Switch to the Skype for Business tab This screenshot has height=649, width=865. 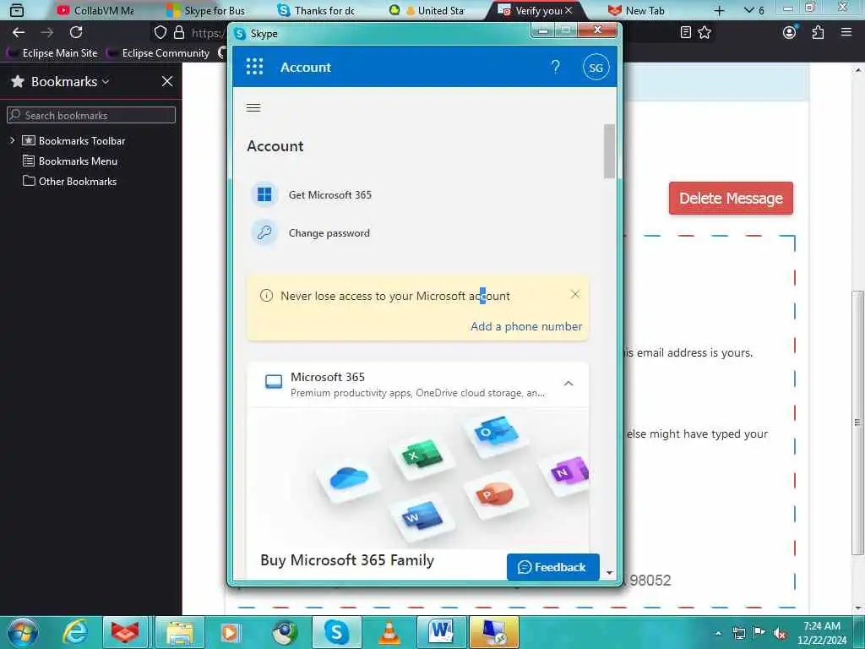pyautogui.click(x=206, y=10)
